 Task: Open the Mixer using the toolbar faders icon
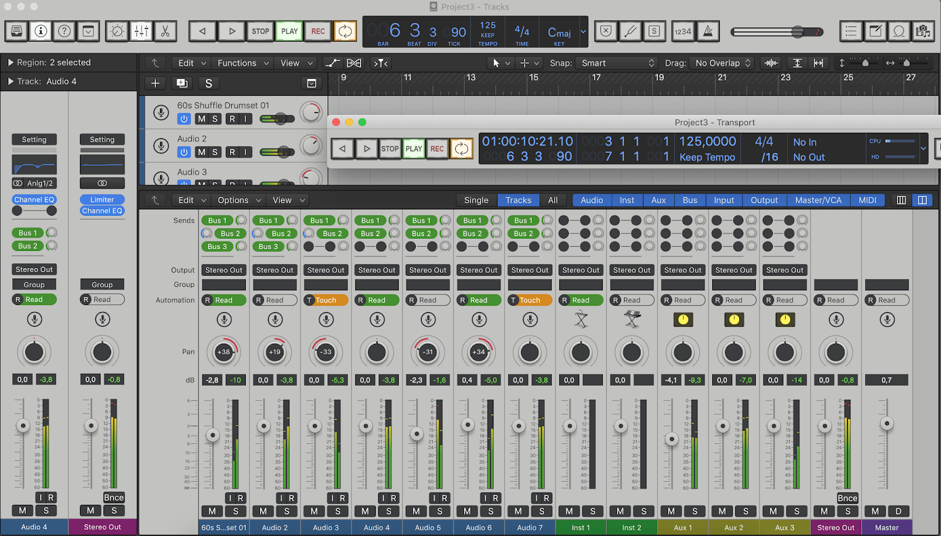pos(141,31)
